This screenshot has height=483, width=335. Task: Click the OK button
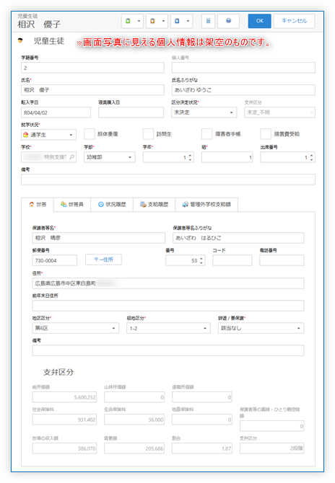pos(260,21)
